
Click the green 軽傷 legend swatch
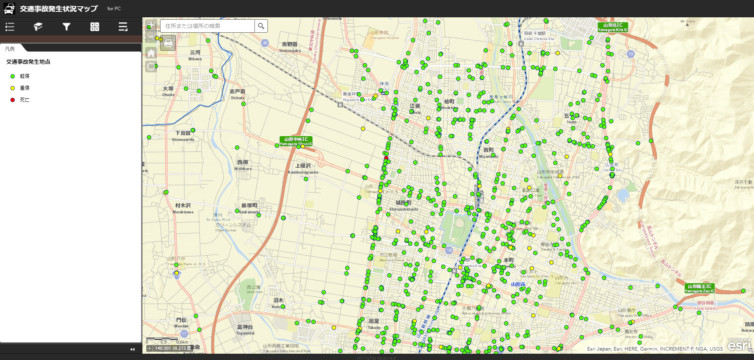(13, 76)
